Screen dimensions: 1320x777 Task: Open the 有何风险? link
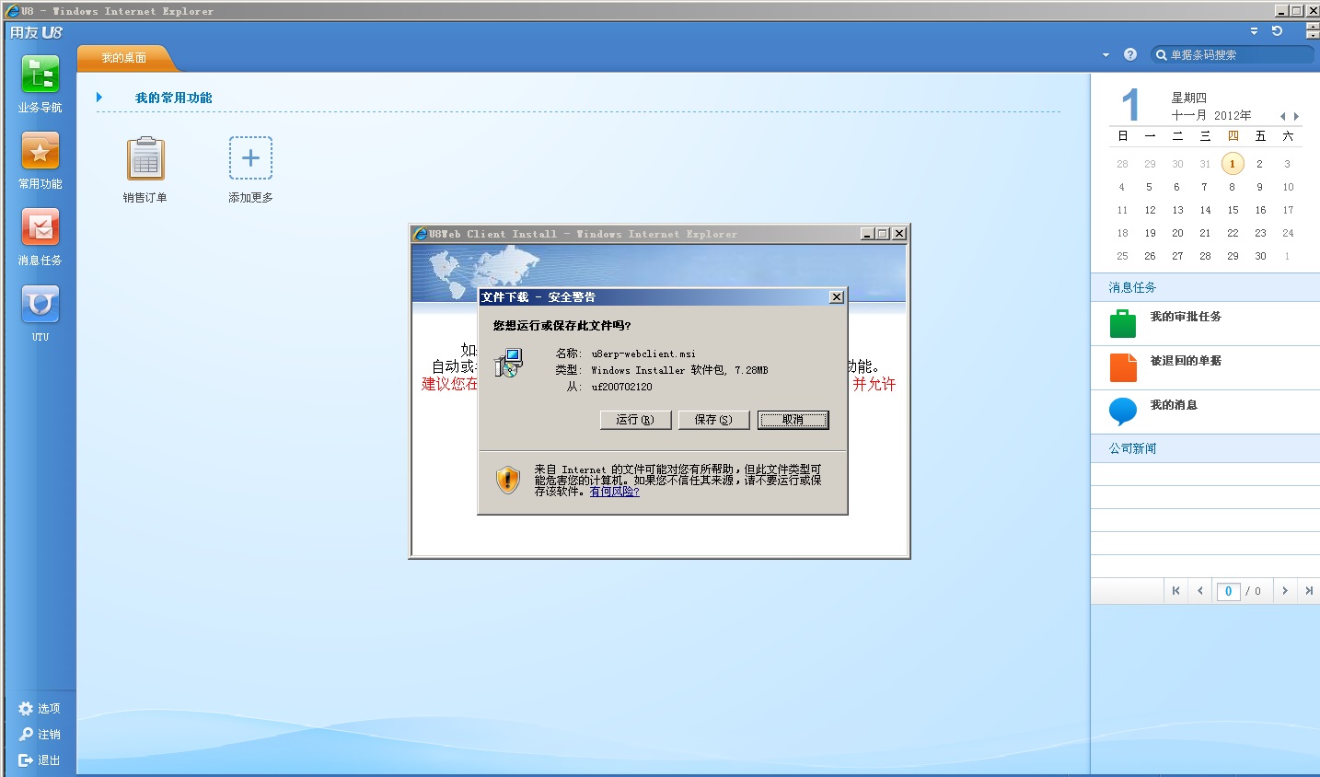(x=615, y=492)
